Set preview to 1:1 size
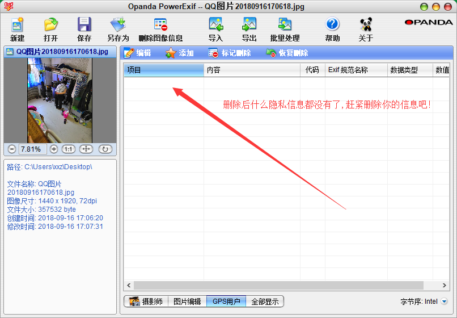 (69, 149)
